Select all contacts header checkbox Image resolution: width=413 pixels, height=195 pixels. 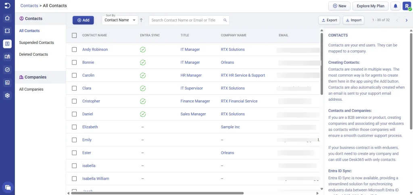click(x=74, y=35)
